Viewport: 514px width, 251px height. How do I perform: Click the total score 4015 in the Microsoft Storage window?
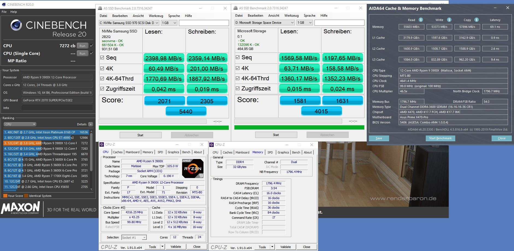[x=321, y=111]
